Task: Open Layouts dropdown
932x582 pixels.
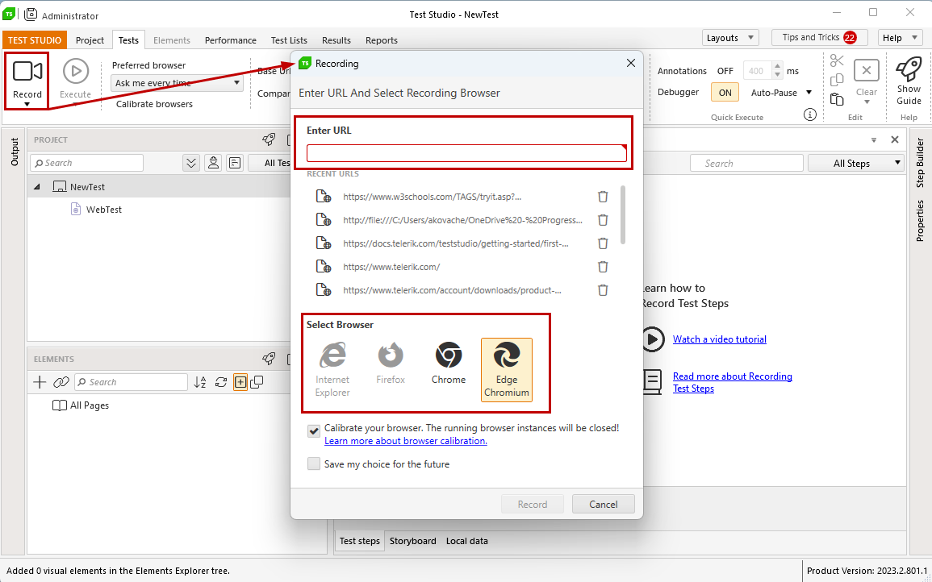Action: pos(730,37)
